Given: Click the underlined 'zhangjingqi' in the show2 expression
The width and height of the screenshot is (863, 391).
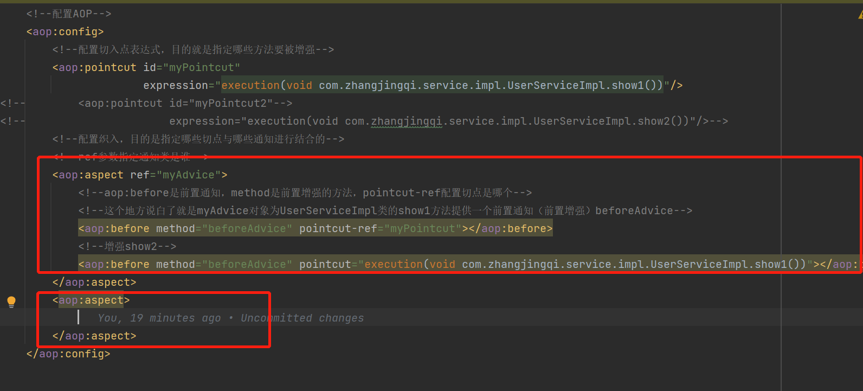Looking at the screenshot, I should click(407, 121).
